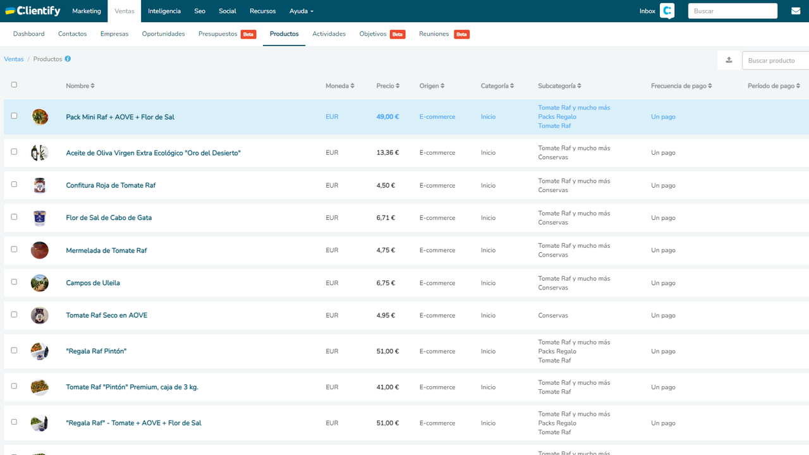Check the Campos de Uleila row checkbox
This screenshot has height=455, width=809.
tap(14, 282)
